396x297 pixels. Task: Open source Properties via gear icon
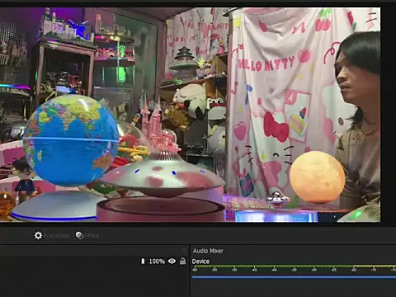tap(38, 235)
